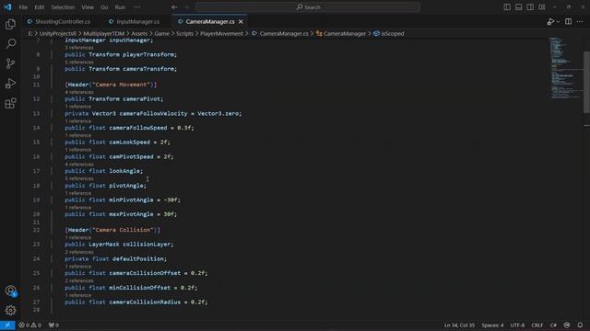Change language mode via C# indicator
Viewport: 590px width, 331px height.
553,325
